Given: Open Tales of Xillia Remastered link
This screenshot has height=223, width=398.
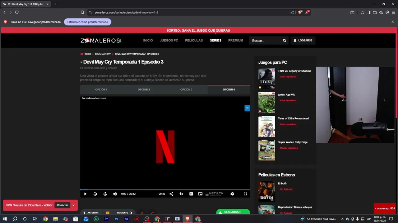Looking at the screenshot, I should [x=293, y=119].
